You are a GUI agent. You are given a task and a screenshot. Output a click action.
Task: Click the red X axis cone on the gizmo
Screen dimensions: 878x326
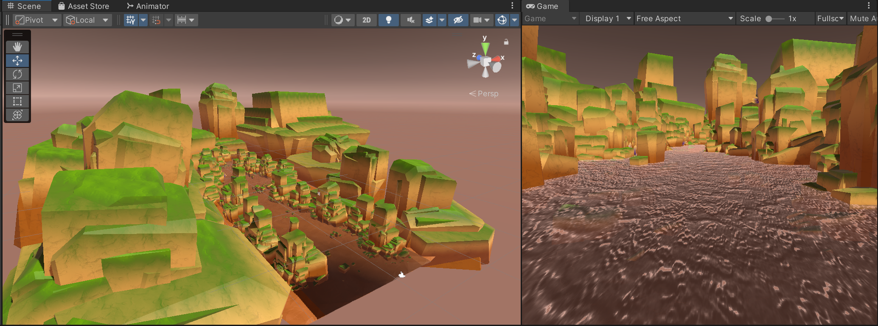pyautogui.click(x=496, y=59)
